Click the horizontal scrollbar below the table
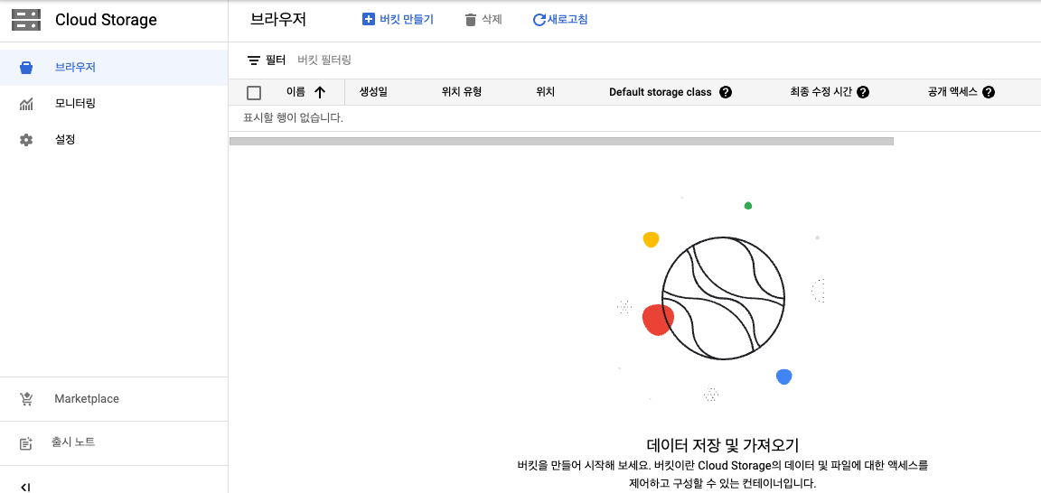This screenshot has width=1041, height=493. [x=562, y=141]
